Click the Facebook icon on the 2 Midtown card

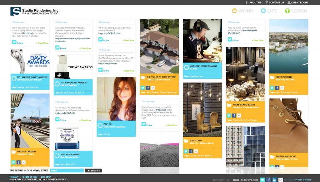(x=191, y=151)
